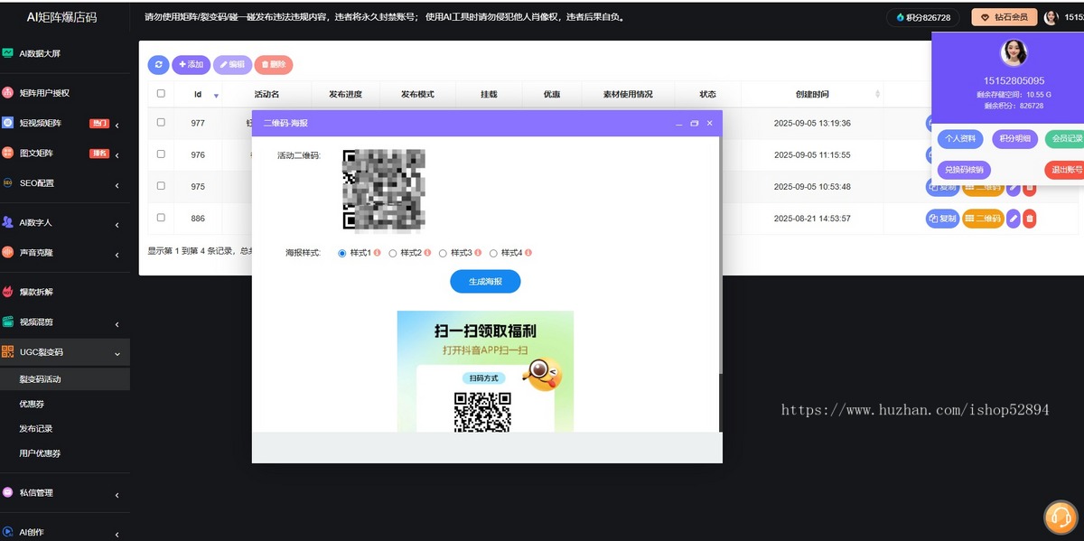
Task: Open 爆款拆解 in the sidebar
Action: tap(36, 292)
